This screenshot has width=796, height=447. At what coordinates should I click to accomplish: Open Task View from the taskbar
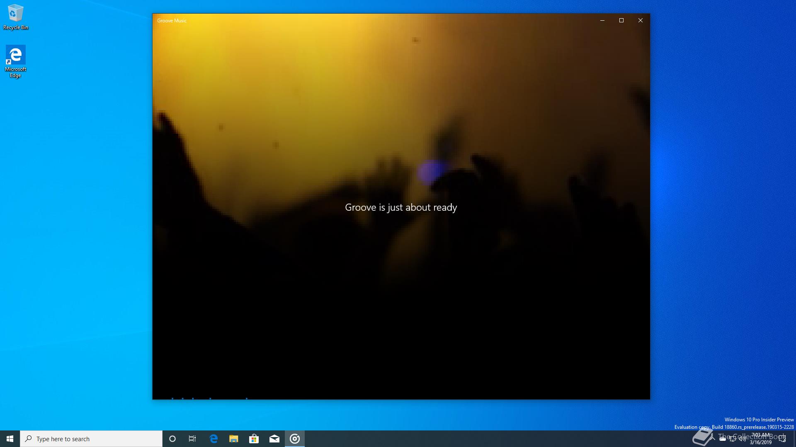tap(192, 439)
